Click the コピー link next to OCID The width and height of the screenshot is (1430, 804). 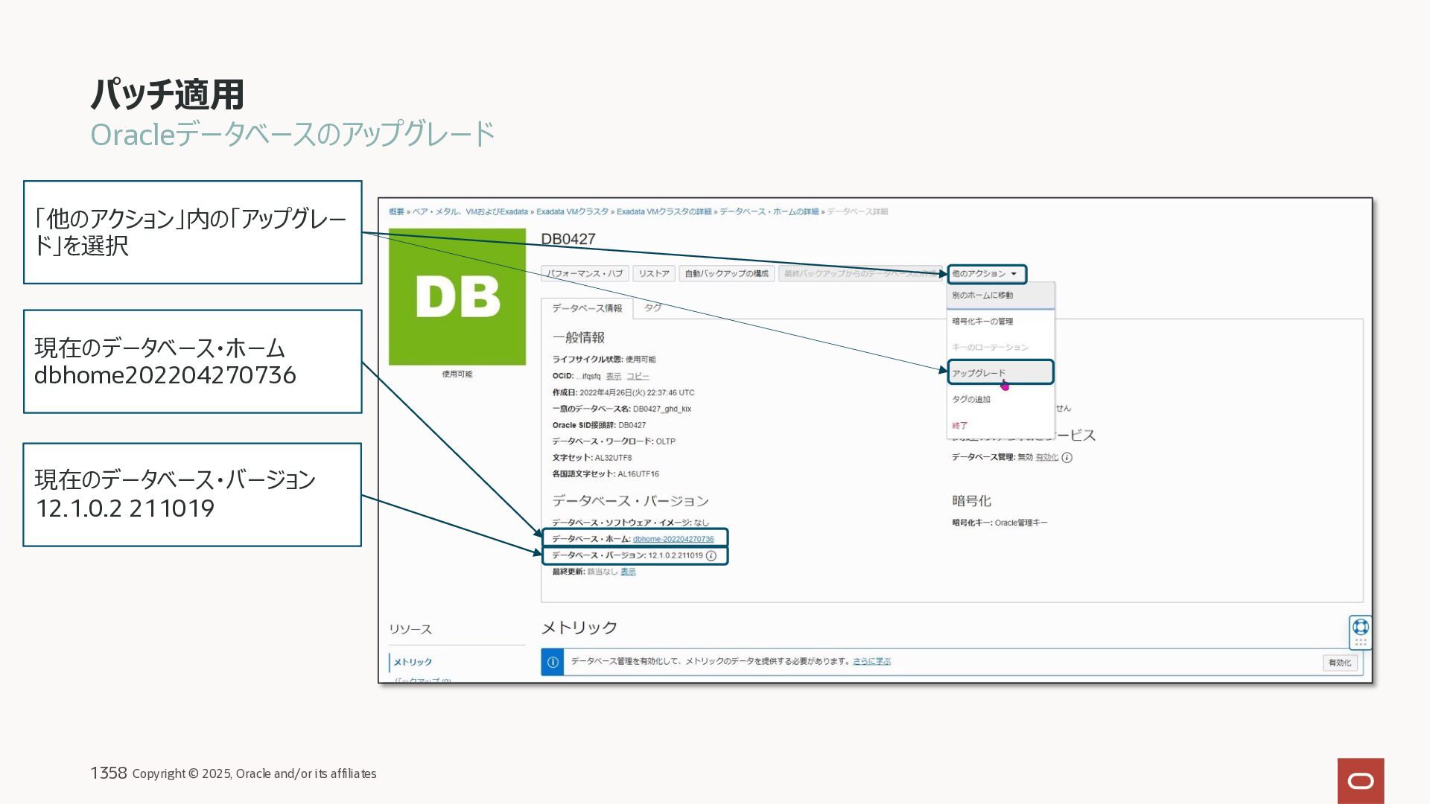point(638,377)
